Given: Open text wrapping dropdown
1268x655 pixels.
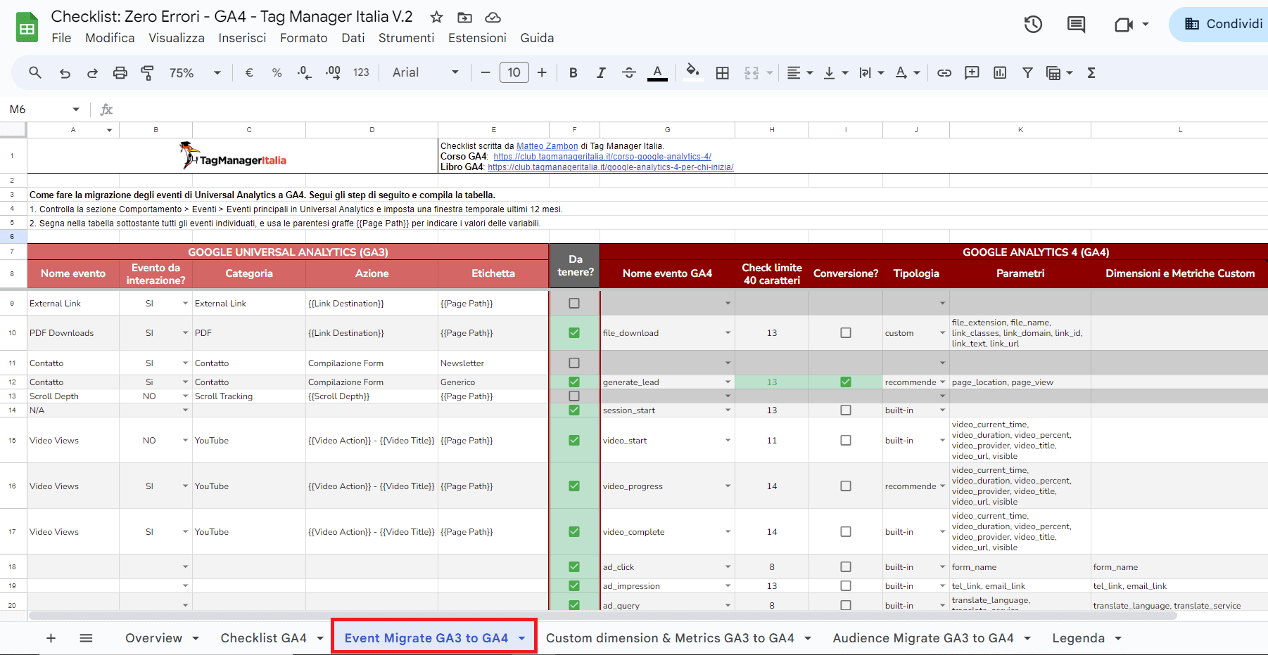Looking at the screenshot, I should 871,72.
